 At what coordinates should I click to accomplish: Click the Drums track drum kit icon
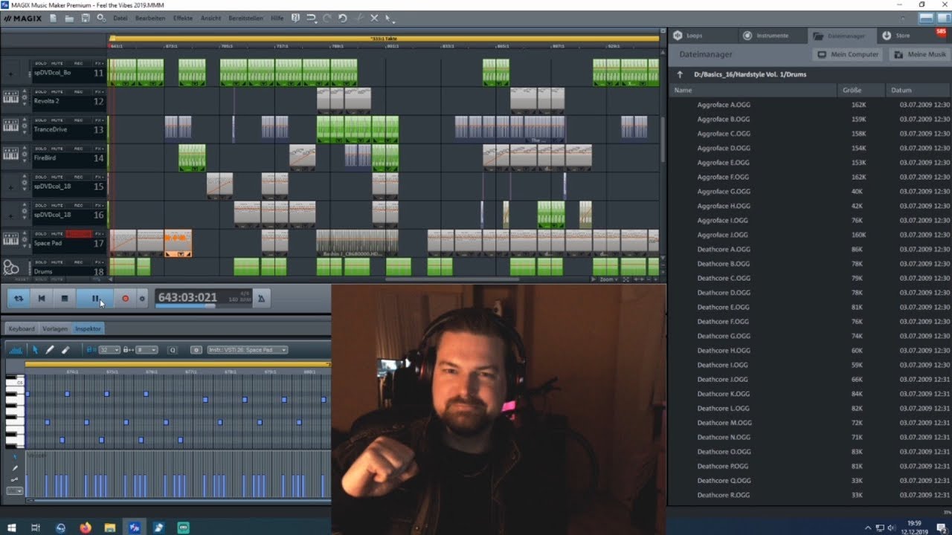point(10,267)
